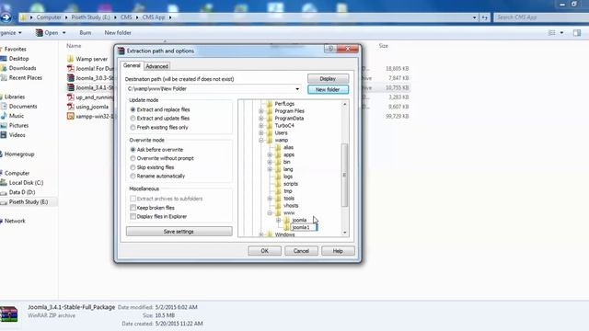Switch to the Advanced tab
The image size is (589, 331).
[156, 66]
